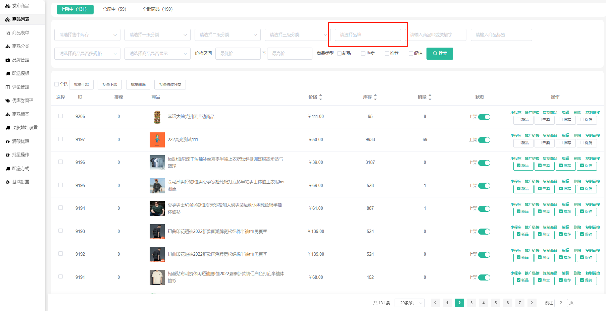
Task: Sort the list by 价格 arrows
Action: pos(320,97)
